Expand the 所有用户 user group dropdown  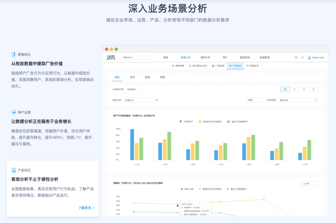pos(133,90)
